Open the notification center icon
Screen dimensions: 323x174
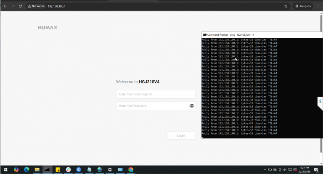click(316, 170)
